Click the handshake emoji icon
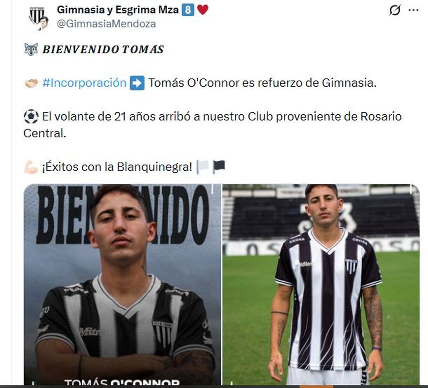428x388 pixels. click(31, 83)
